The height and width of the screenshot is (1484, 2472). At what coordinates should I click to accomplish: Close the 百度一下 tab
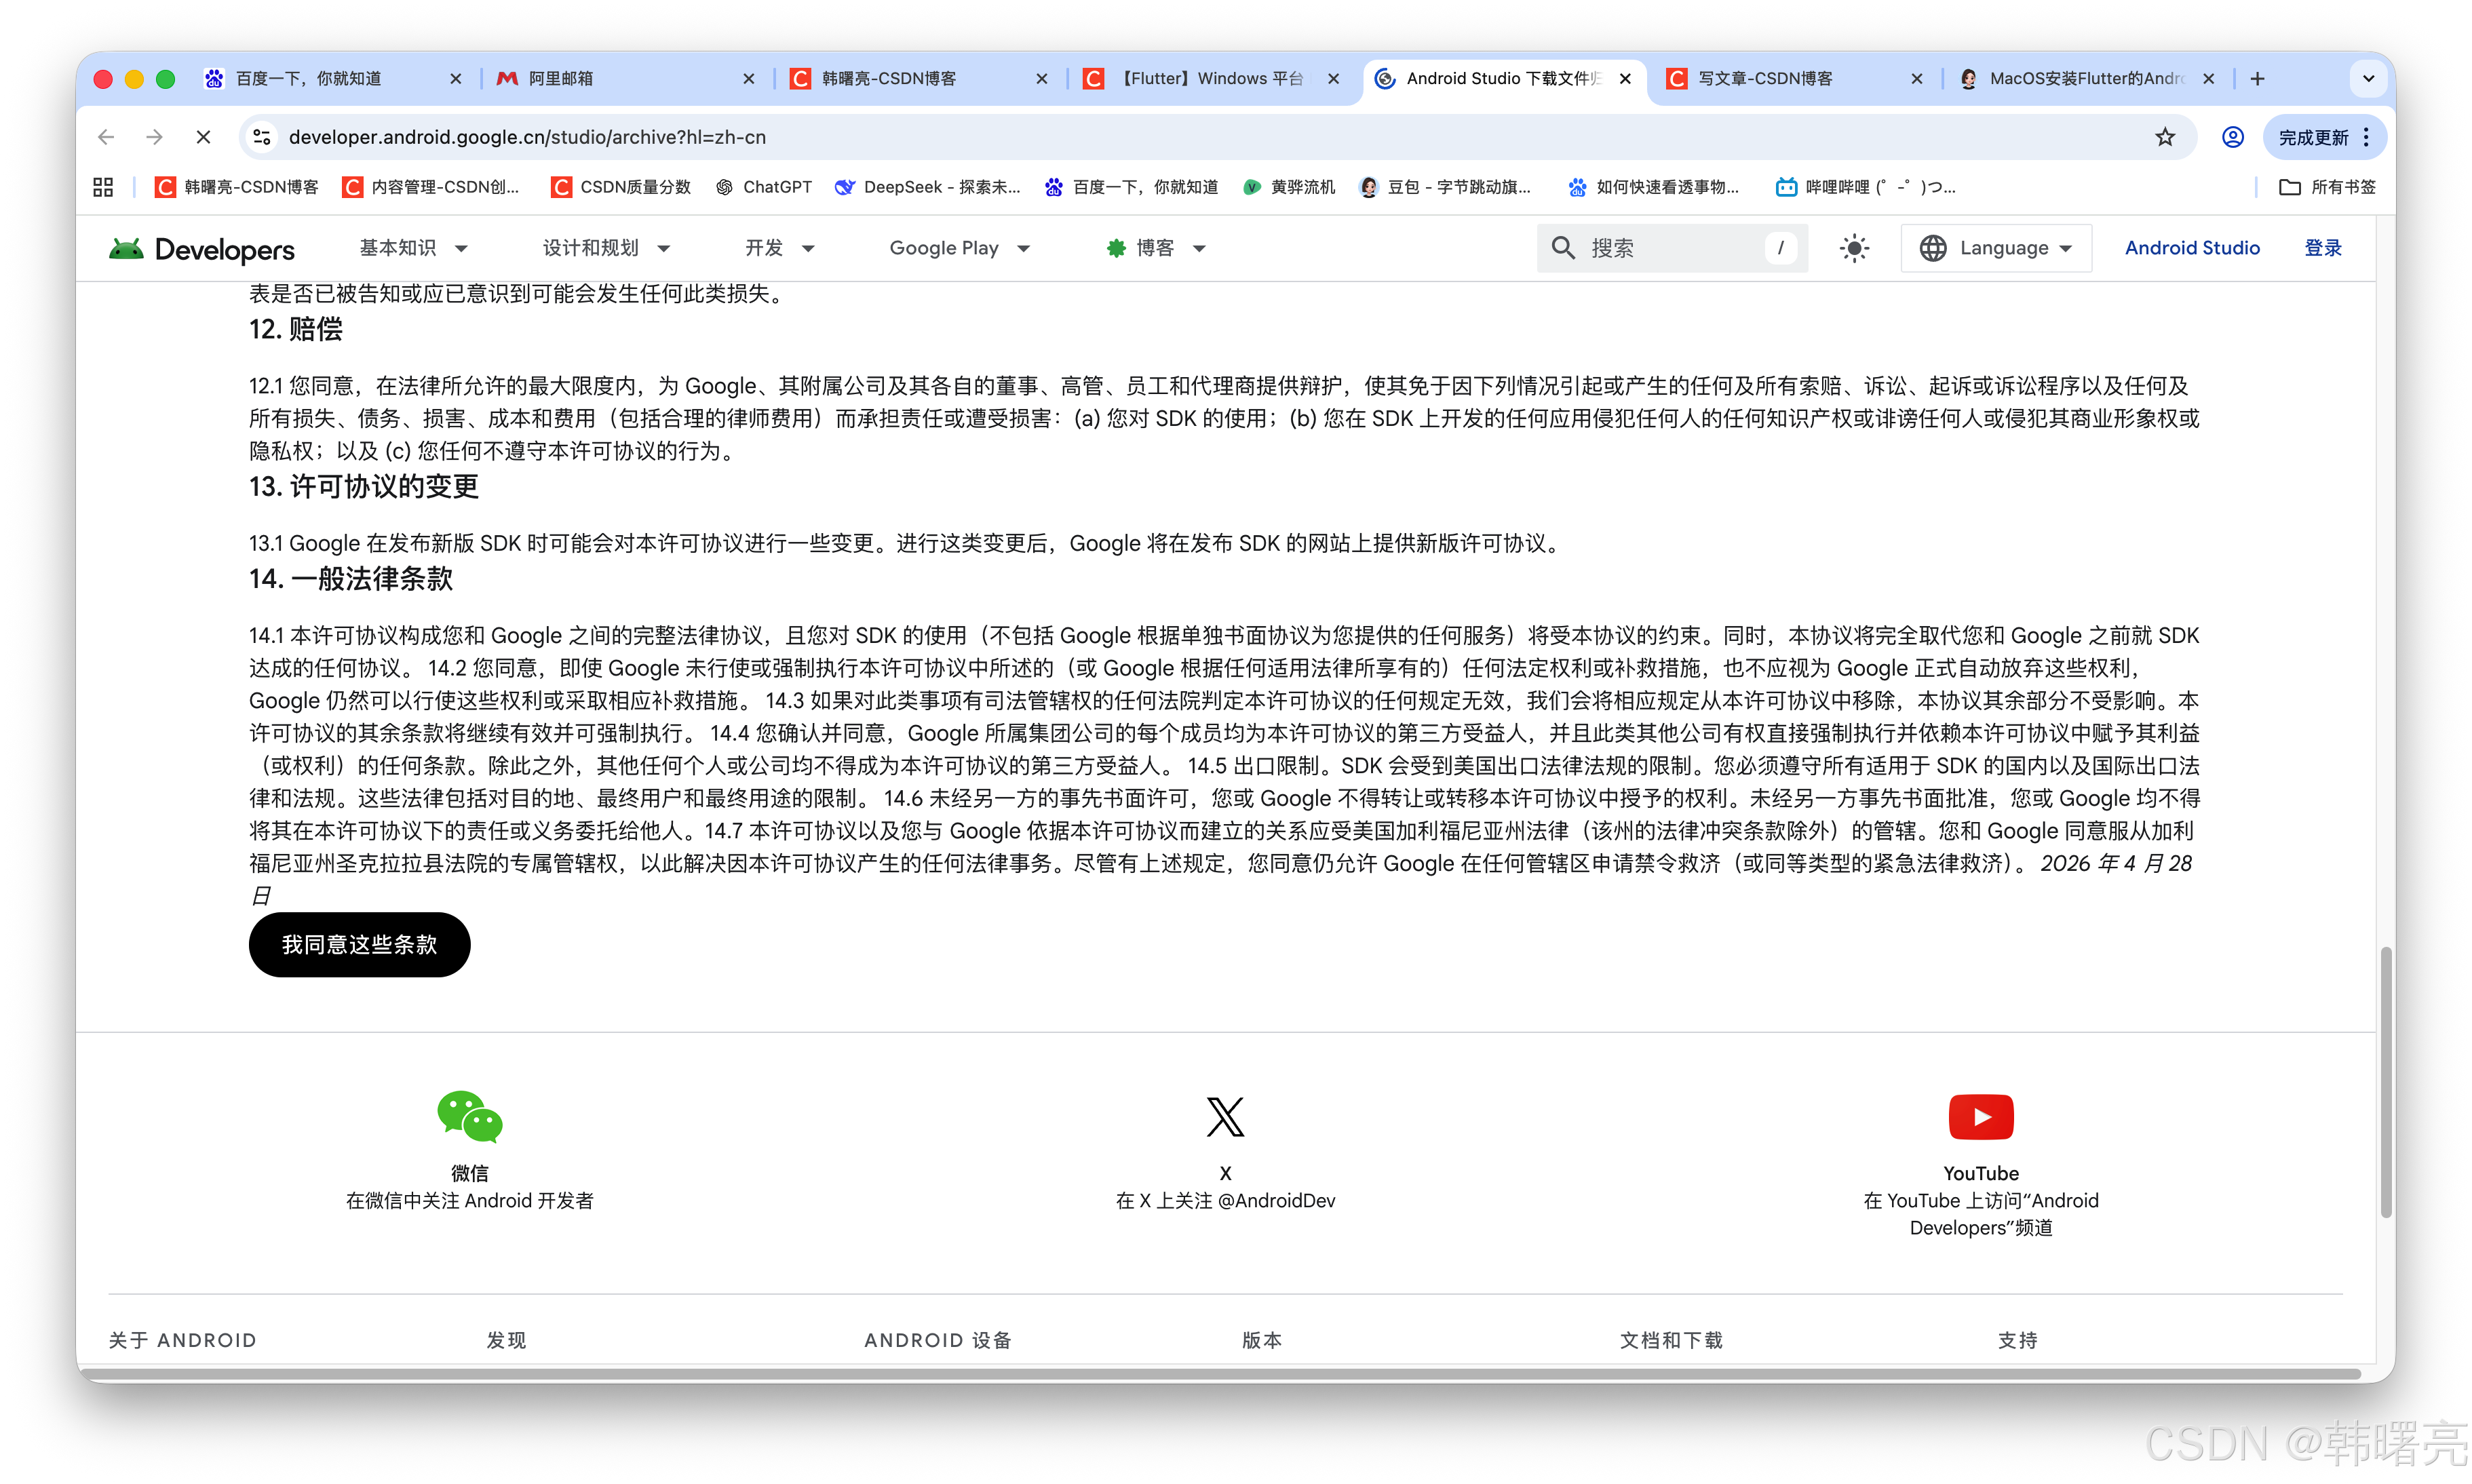point(456,79)
